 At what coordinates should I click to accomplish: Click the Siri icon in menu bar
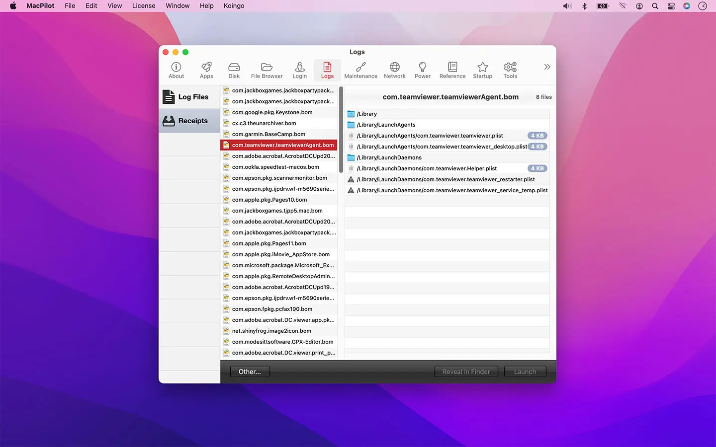tap(687, 6)
